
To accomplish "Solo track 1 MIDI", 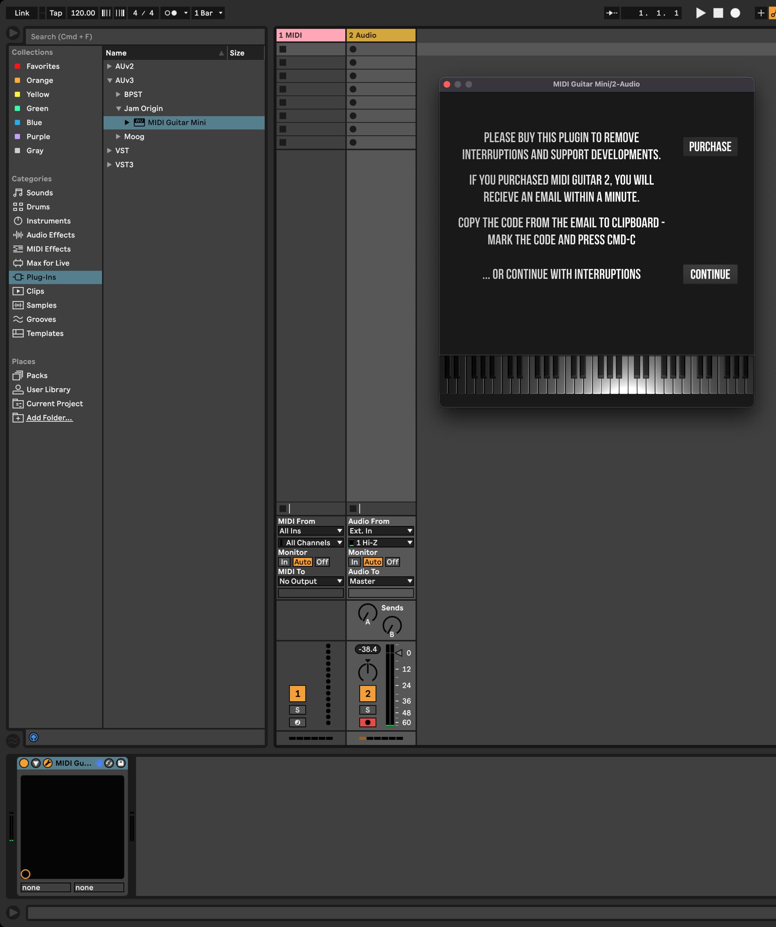I will [297, 710].
